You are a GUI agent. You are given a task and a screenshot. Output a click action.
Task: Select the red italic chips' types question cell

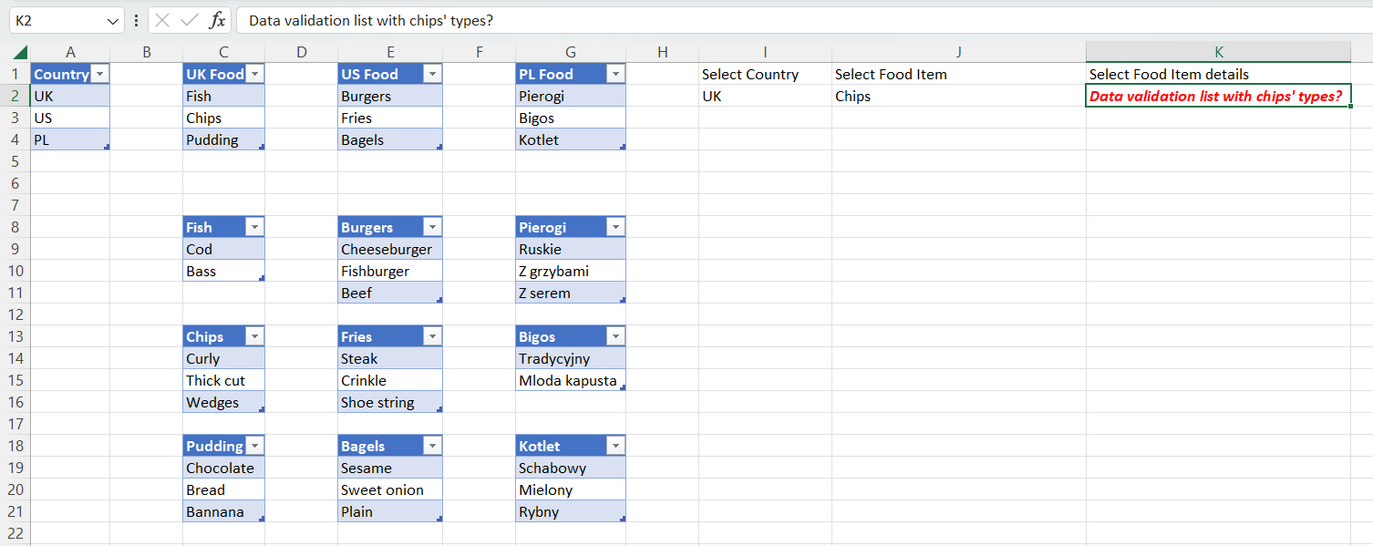(1218, 96)
